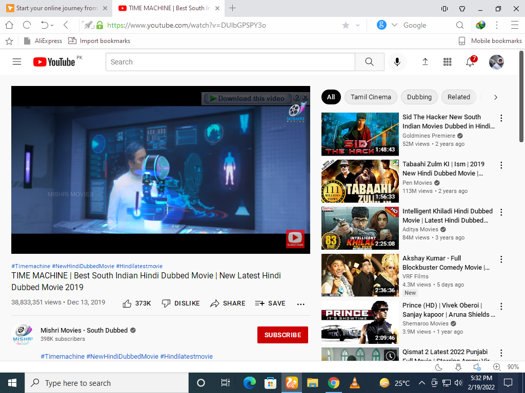This screenshot has height=393, width=525.
Task: Click the browser search magnifier icon
Action: point(460,25)
